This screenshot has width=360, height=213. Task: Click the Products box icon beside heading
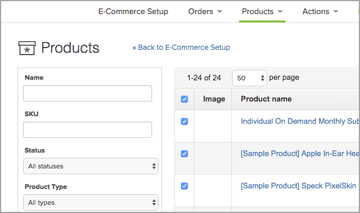[27, 48]
